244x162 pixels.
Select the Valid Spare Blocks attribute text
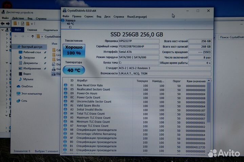pyautogui.click(x=88, y=105)
